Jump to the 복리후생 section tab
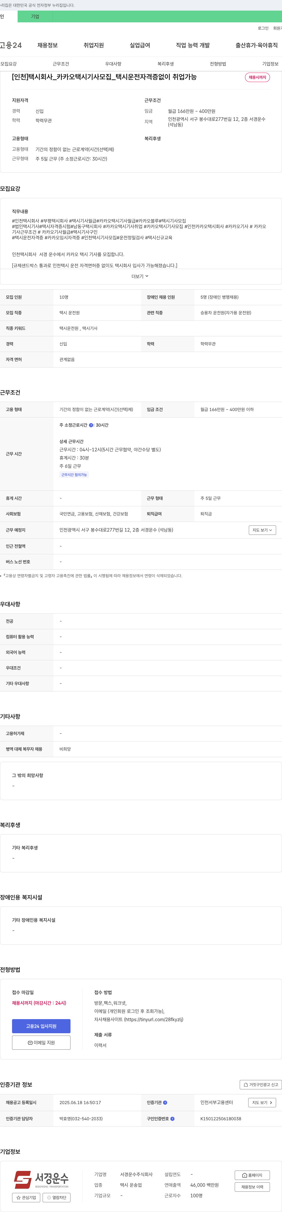 pos(165,64)
